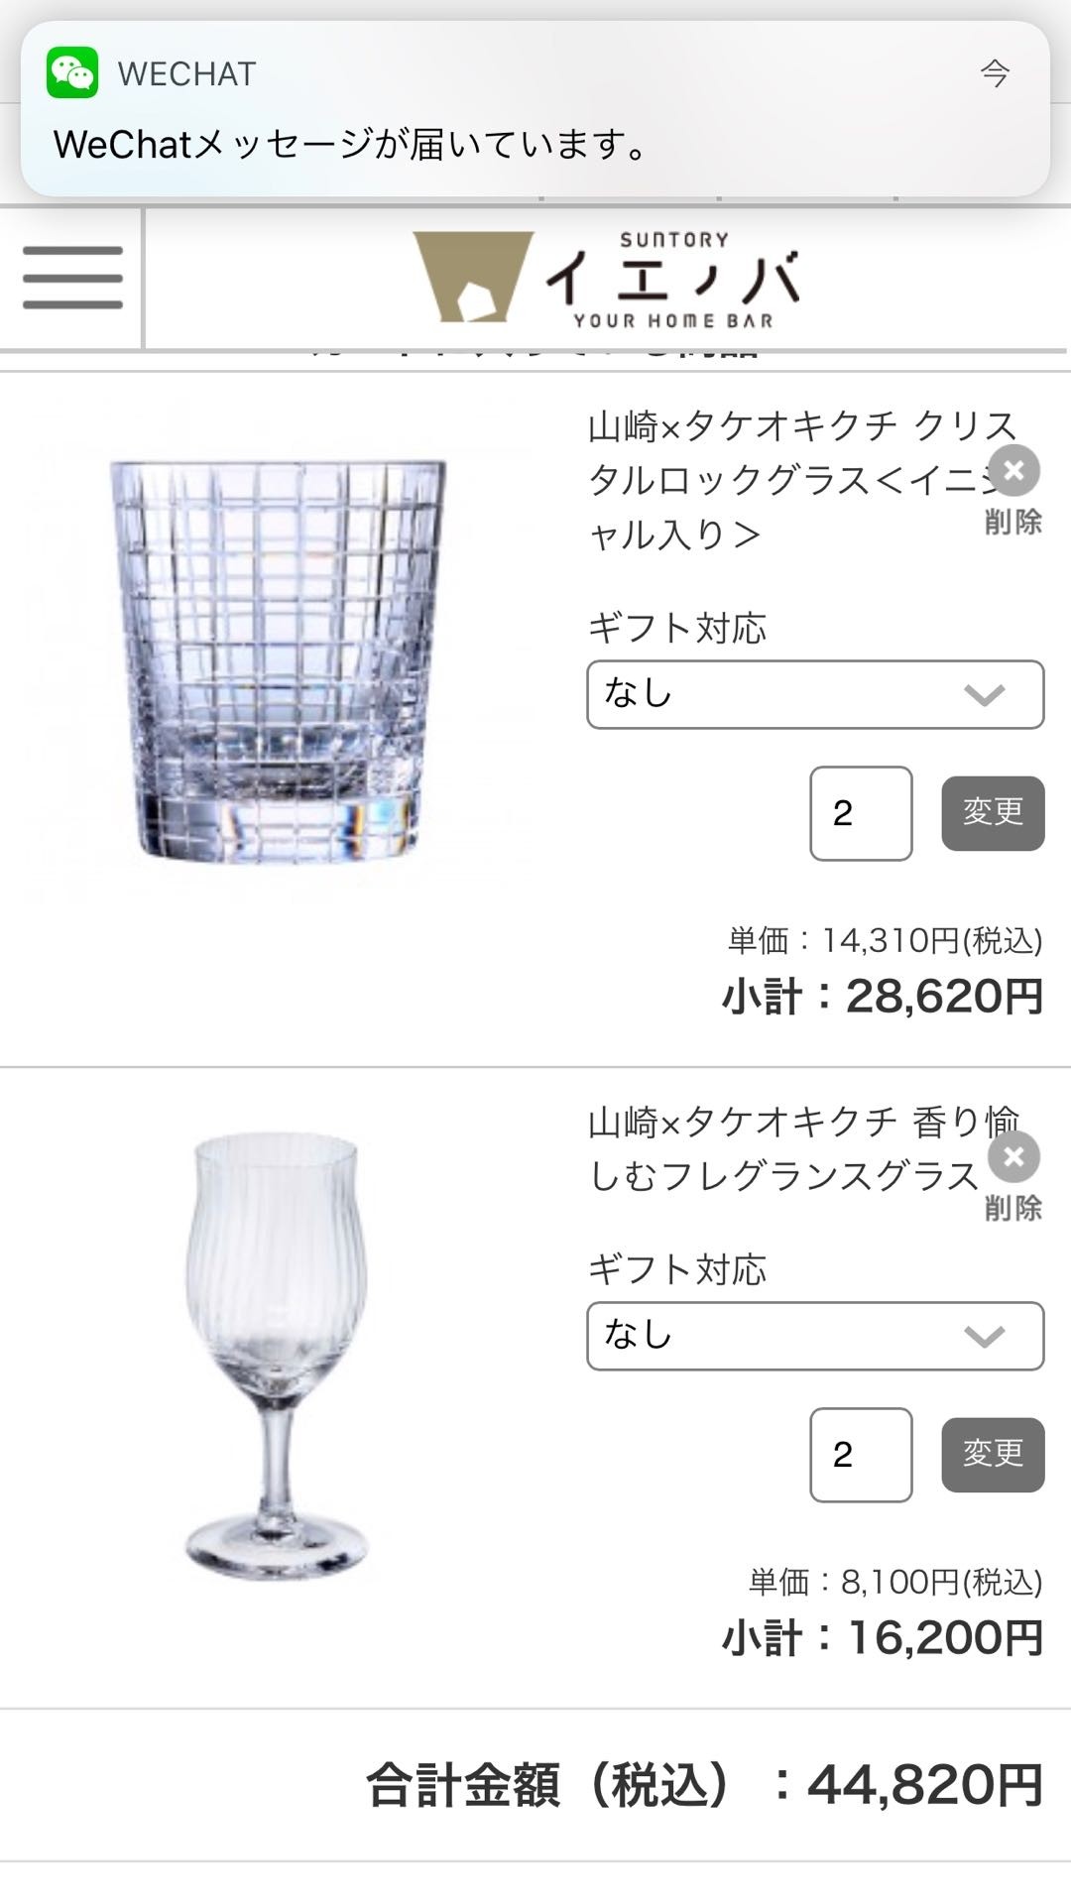Click the 削除 label under first X icon
This screenshot has width=1071, height=1904.
[x=1012, y=522]
